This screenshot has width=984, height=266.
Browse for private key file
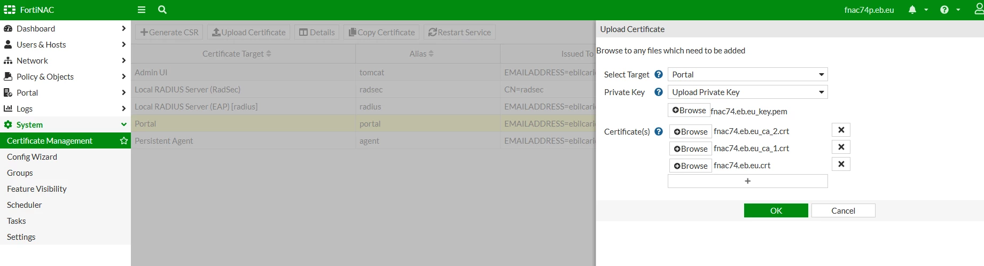pos(689,111)
